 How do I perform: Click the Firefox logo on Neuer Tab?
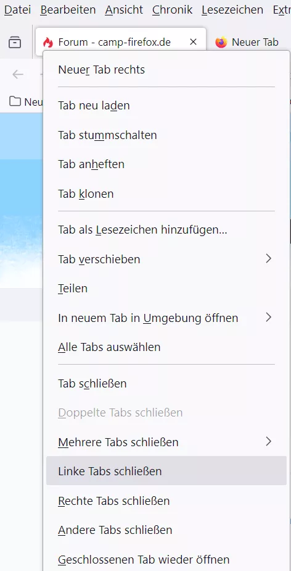tap(221, 42)
